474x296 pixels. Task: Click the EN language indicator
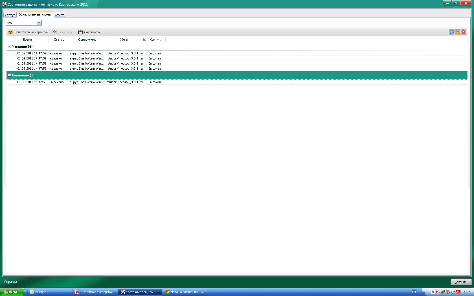pyautogui.click(x=414, y=292)
